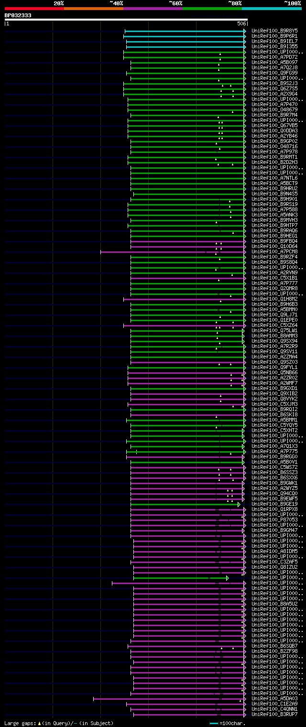Open hit UniRef100_B9IEL7
Image resolution: width=306 pixels, height=727 pixels.
tap(274, 41)
